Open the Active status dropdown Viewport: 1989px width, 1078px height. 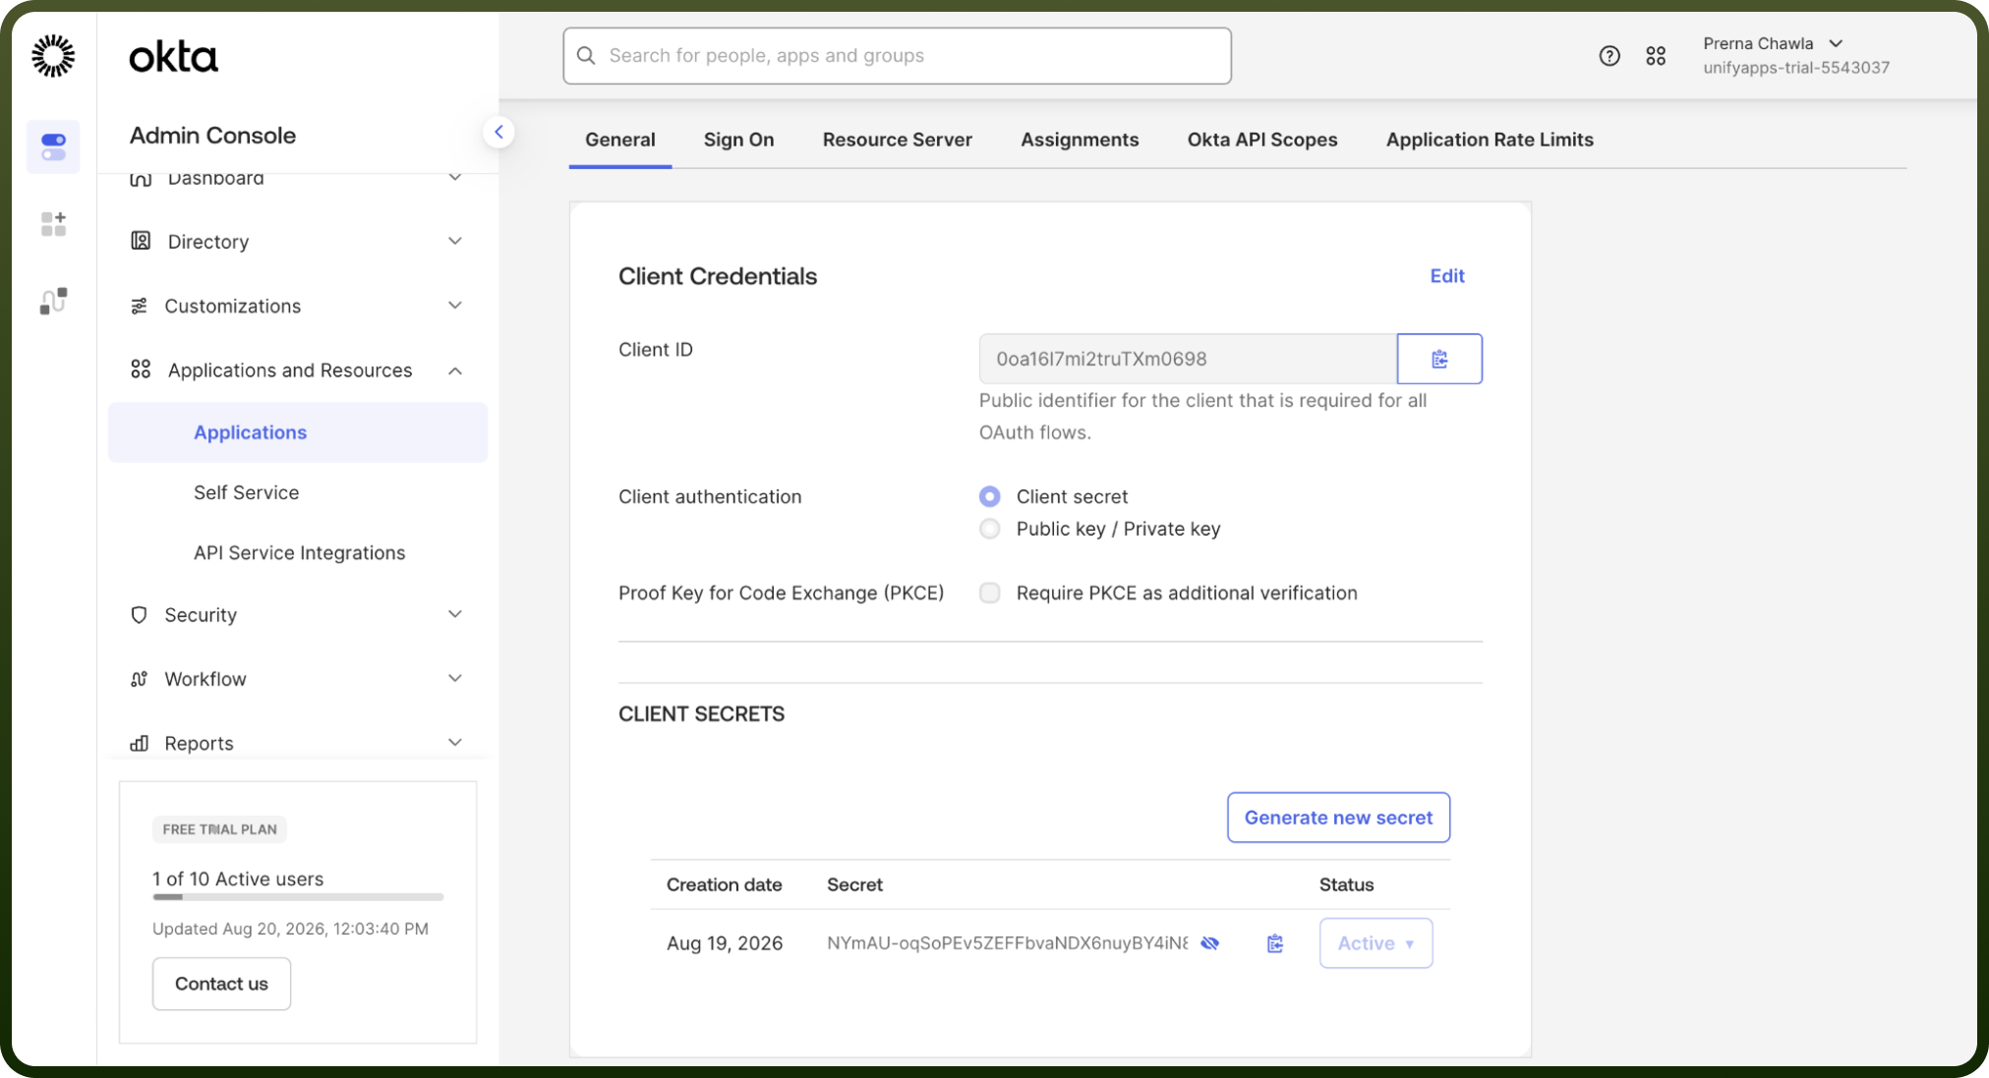pos(1375,943)
